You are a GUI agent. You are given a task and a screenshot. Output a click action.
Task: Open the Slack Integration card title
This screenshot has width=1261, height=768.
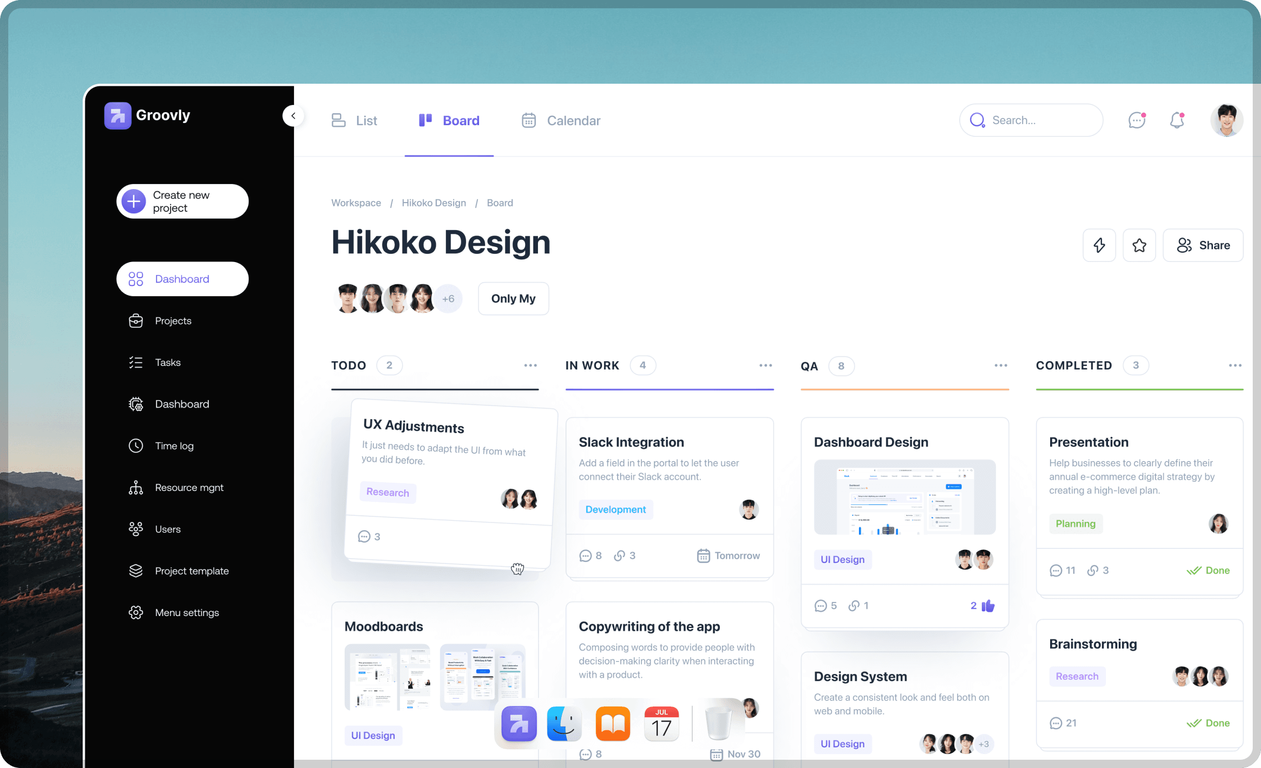(x=631, y=442)
